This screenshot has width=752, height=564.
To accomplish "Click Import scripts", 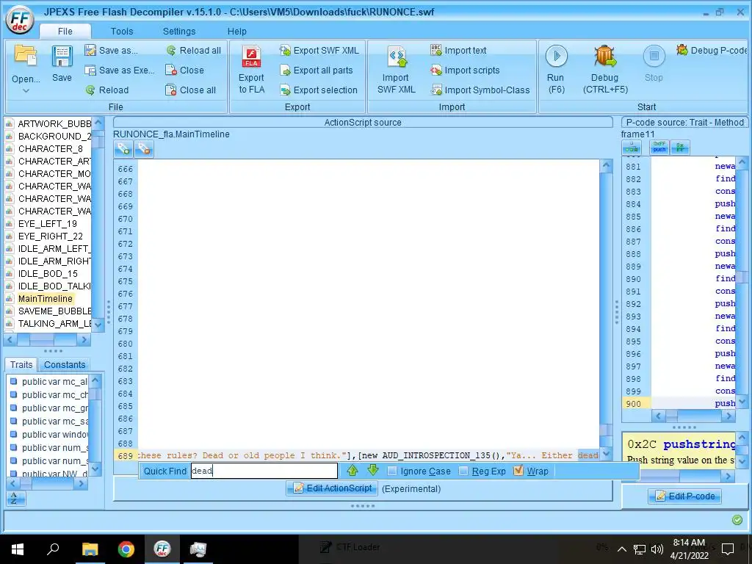I will pyautogui.click(x=465, y=70).
